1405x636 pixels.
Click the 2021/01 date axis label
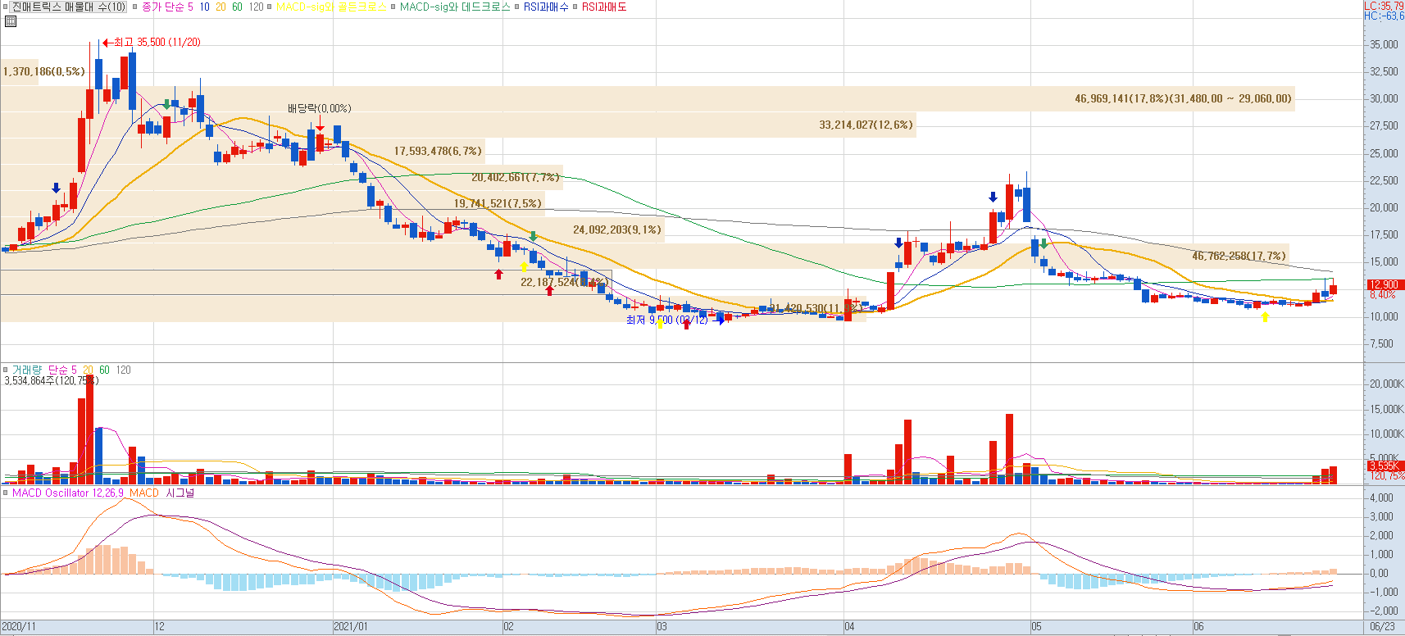(x=351, y=627)
